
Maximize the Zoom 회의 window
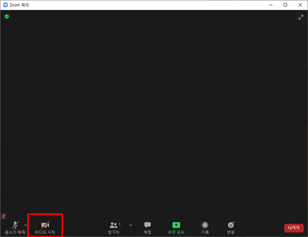click(285, 5)
